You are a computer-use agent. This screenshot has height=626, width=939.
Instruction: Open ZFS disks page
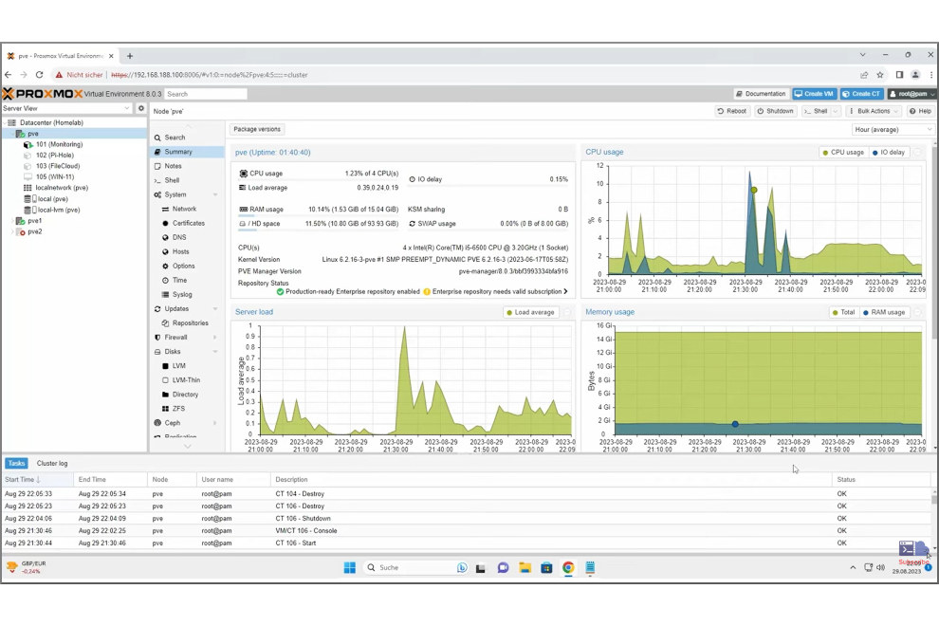(x=186, y=409)
